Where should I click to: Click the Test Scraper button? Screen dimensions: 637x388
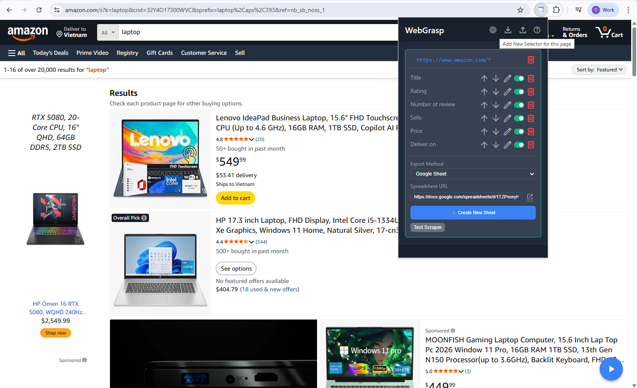point(427,227)
